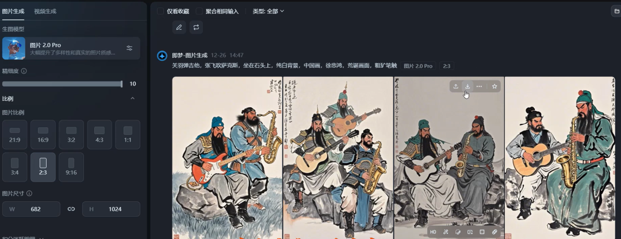Open the 类型: 全部 dropdown
The image size is (621, 239).
pyautogui.click(x=269, y=11)
